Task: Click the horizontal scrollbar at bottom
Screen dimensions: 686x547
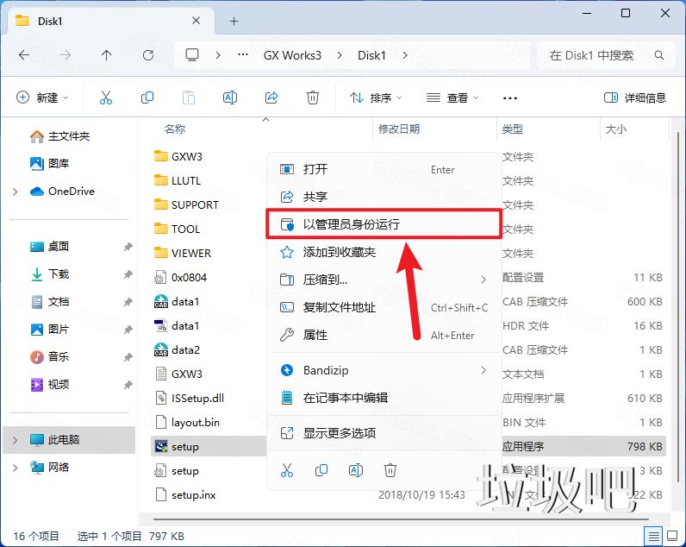Action: [x=401, y=519]
